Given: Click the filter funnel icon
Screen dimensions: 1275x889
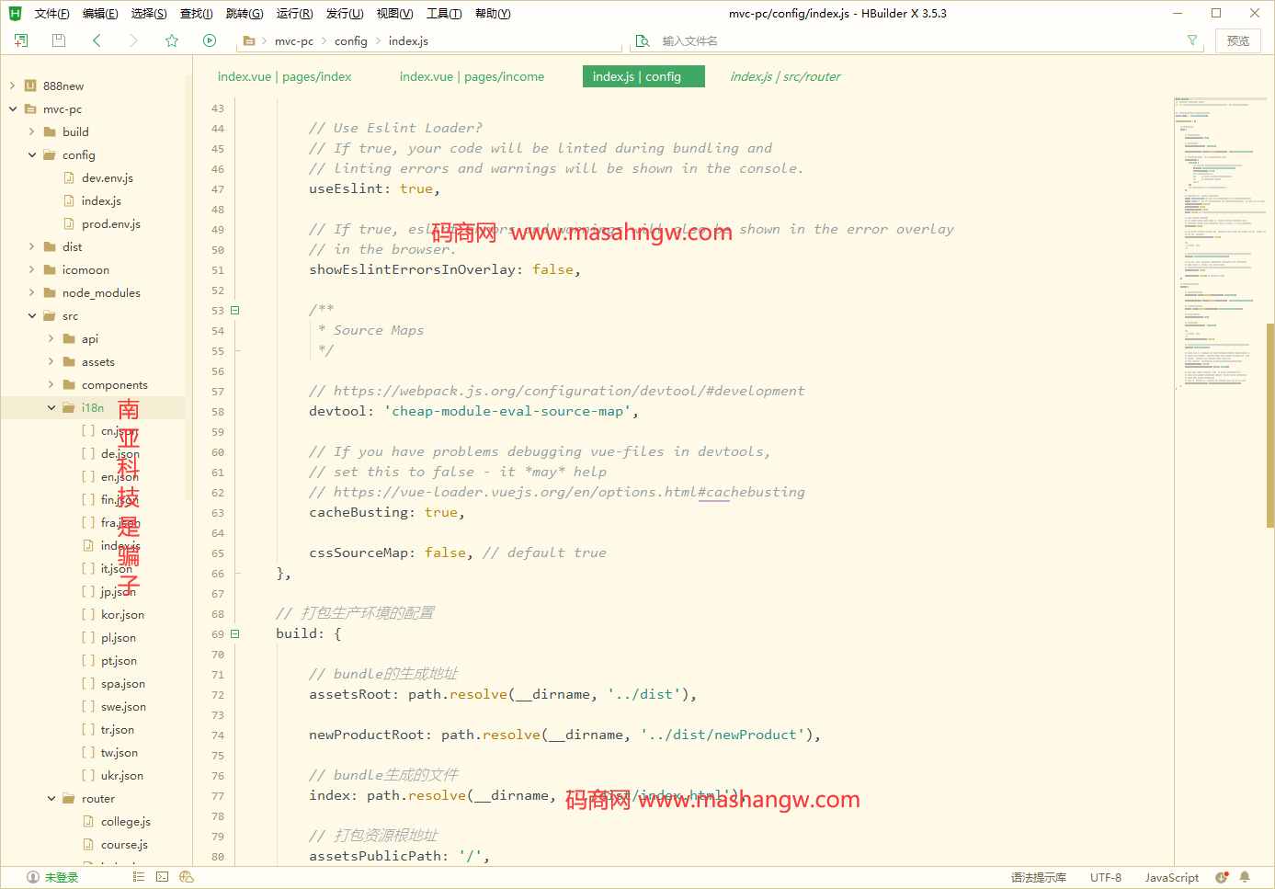Looking at the screenshot, I should coord(1192,40).
